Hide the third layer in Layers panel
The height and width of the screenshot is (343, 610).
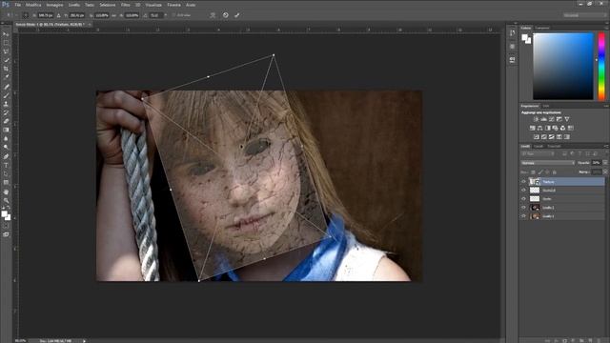coord(523,199)
